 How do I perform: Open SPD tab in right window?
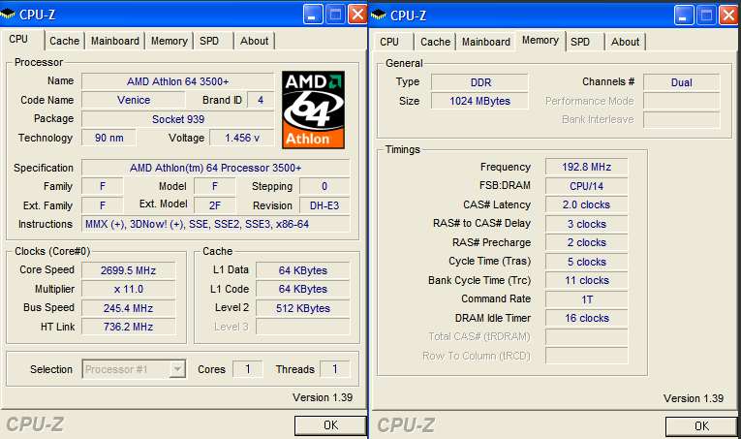click(580, 42)
